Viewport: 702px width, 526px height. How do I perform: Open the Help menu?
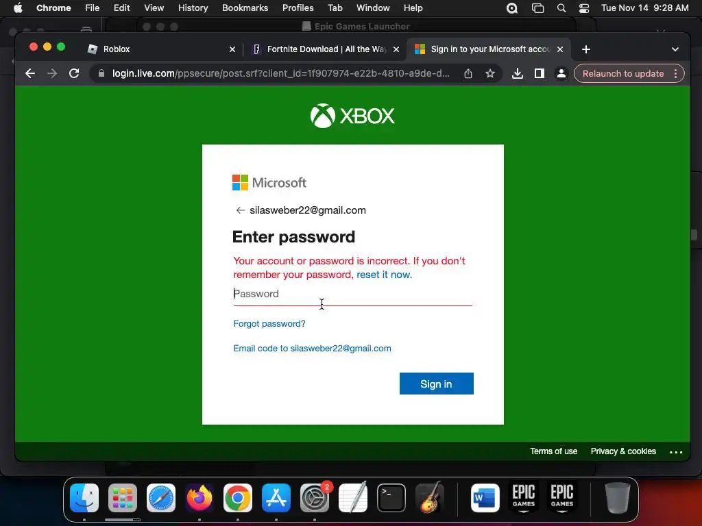coord(413,8)
